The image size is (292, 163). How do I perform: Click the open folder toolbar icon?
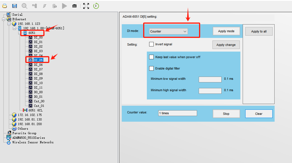click(5, 6)
